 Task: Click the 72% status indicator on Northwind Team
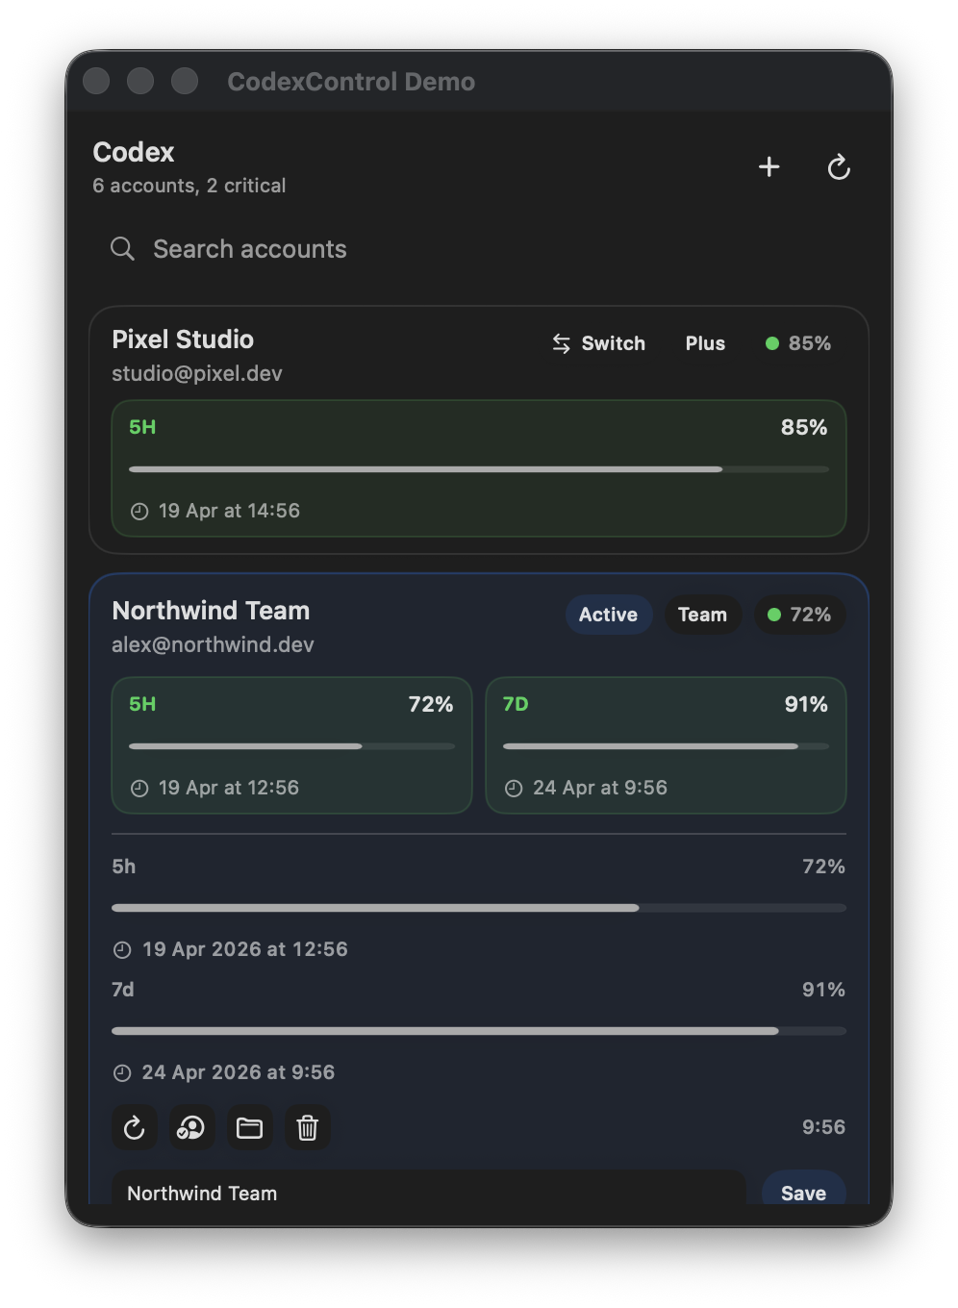pos(800,615)
